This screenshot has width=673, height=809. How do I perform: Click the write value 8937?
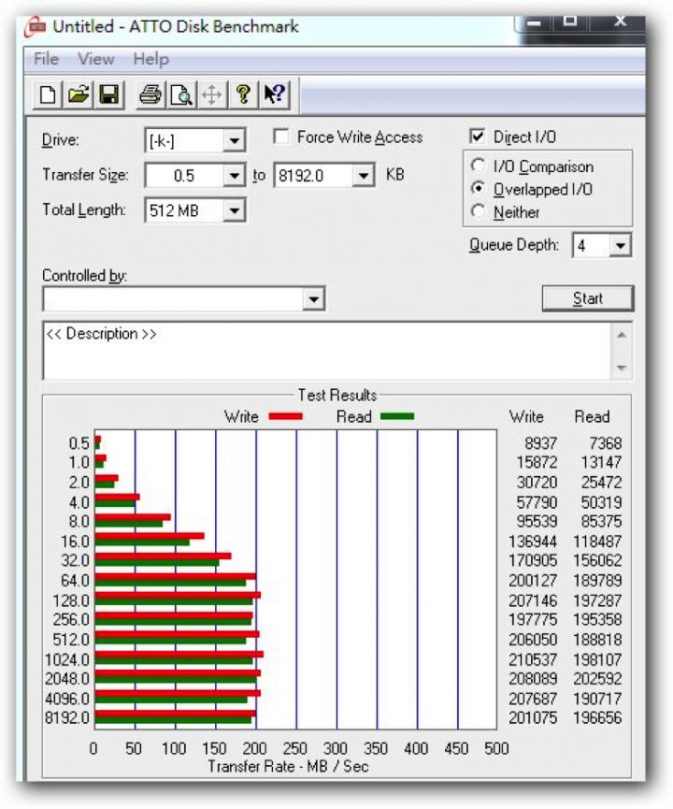pyautogui.click(x=541, y=443)
